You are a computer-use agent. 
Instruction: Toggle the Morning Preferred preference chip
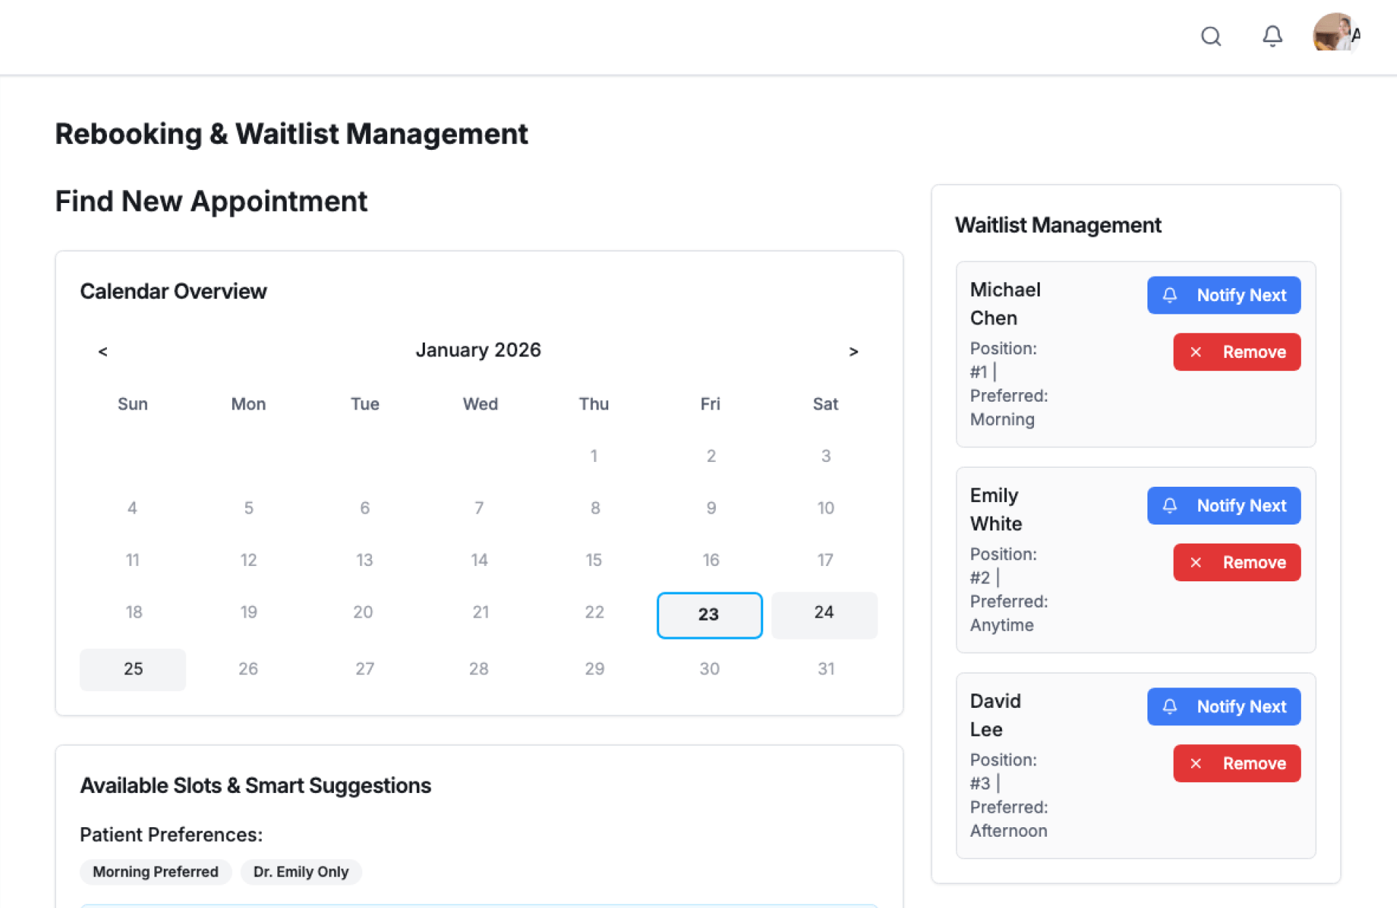click(155, 872)
